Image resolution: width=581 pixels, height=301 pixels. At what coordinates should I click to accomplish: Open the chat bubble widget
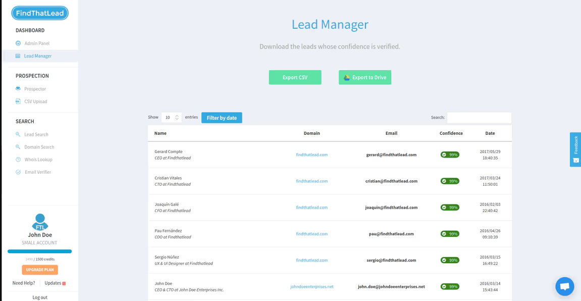coord(565,286)
